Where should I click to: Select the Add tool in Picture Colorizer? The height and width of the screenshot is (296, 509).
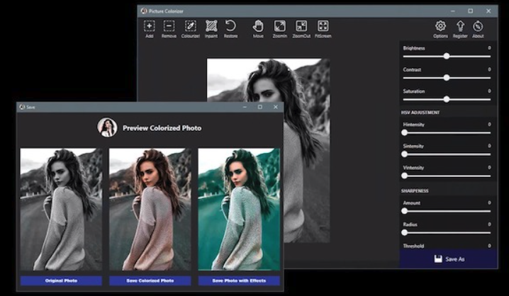click(x=150, y=29)
